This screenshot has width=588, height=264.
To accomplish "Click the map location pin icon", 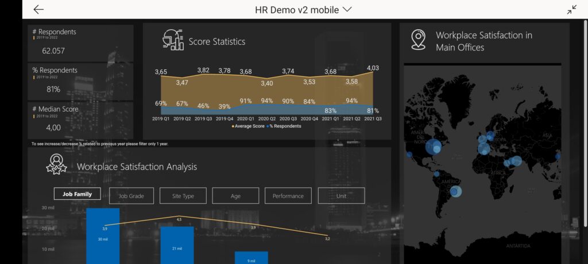I will [419, 40].
